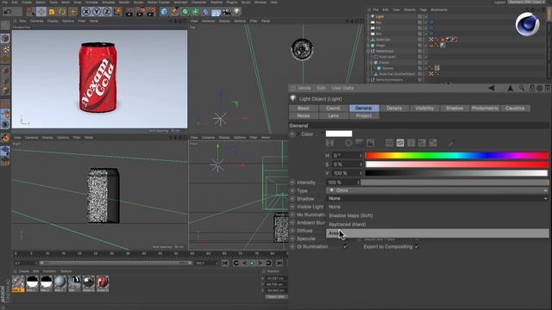Collapse the Color disclosure triangle
552x310 pixels.
tap(298, 134)
